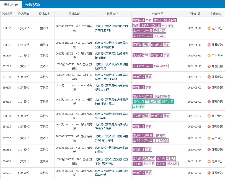Screen dimensions: 225x179
Task: Click the 转向系统 异响 tag in row 561060
Action: (142, 77)
